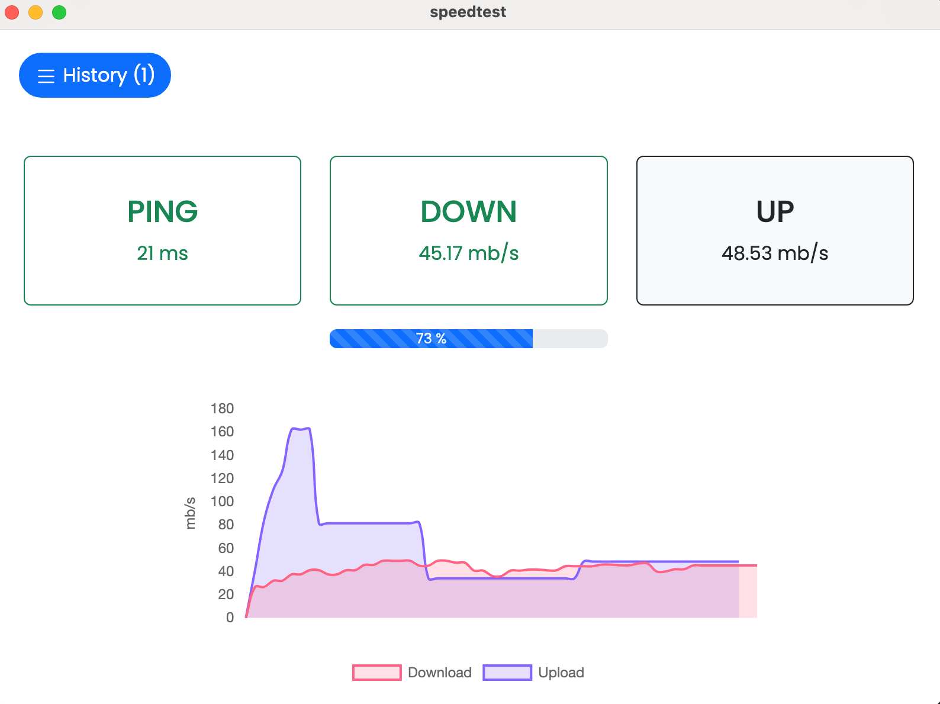
Task: Click the mb/s y-axis label
Action: pyautogui.click(x=190, y=513)
